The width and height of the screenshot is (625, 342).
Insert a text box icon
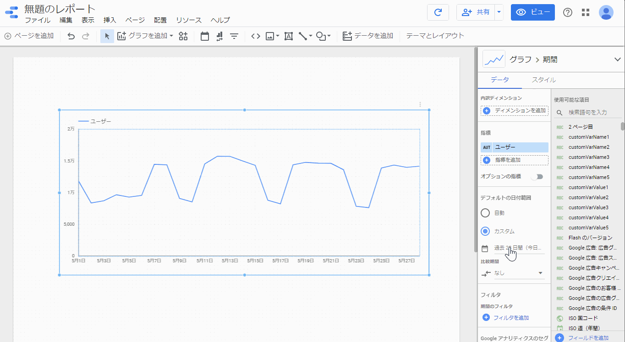click(289, 36)
